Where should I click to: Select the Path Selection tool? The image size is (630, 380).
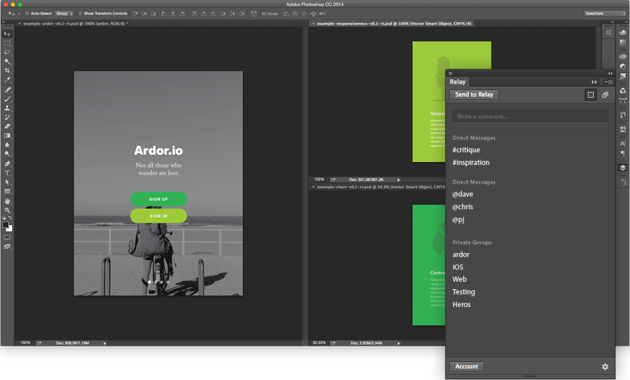point(7,182)
